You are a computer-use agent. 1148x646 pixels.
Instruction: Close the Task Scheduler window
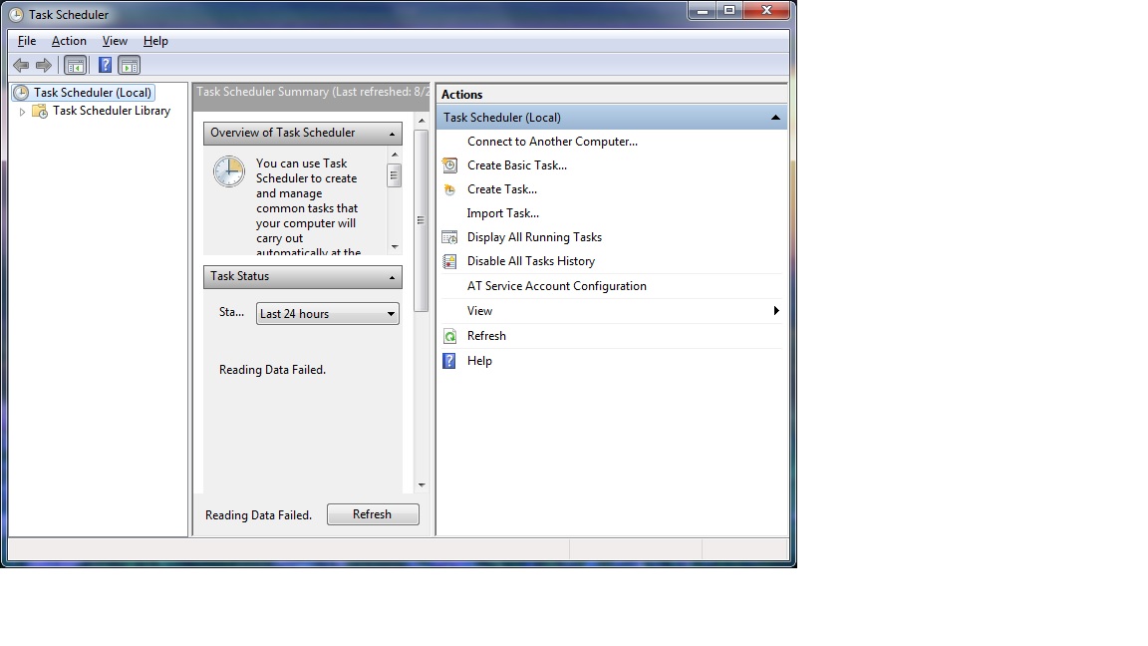click(x=766, y=10)
